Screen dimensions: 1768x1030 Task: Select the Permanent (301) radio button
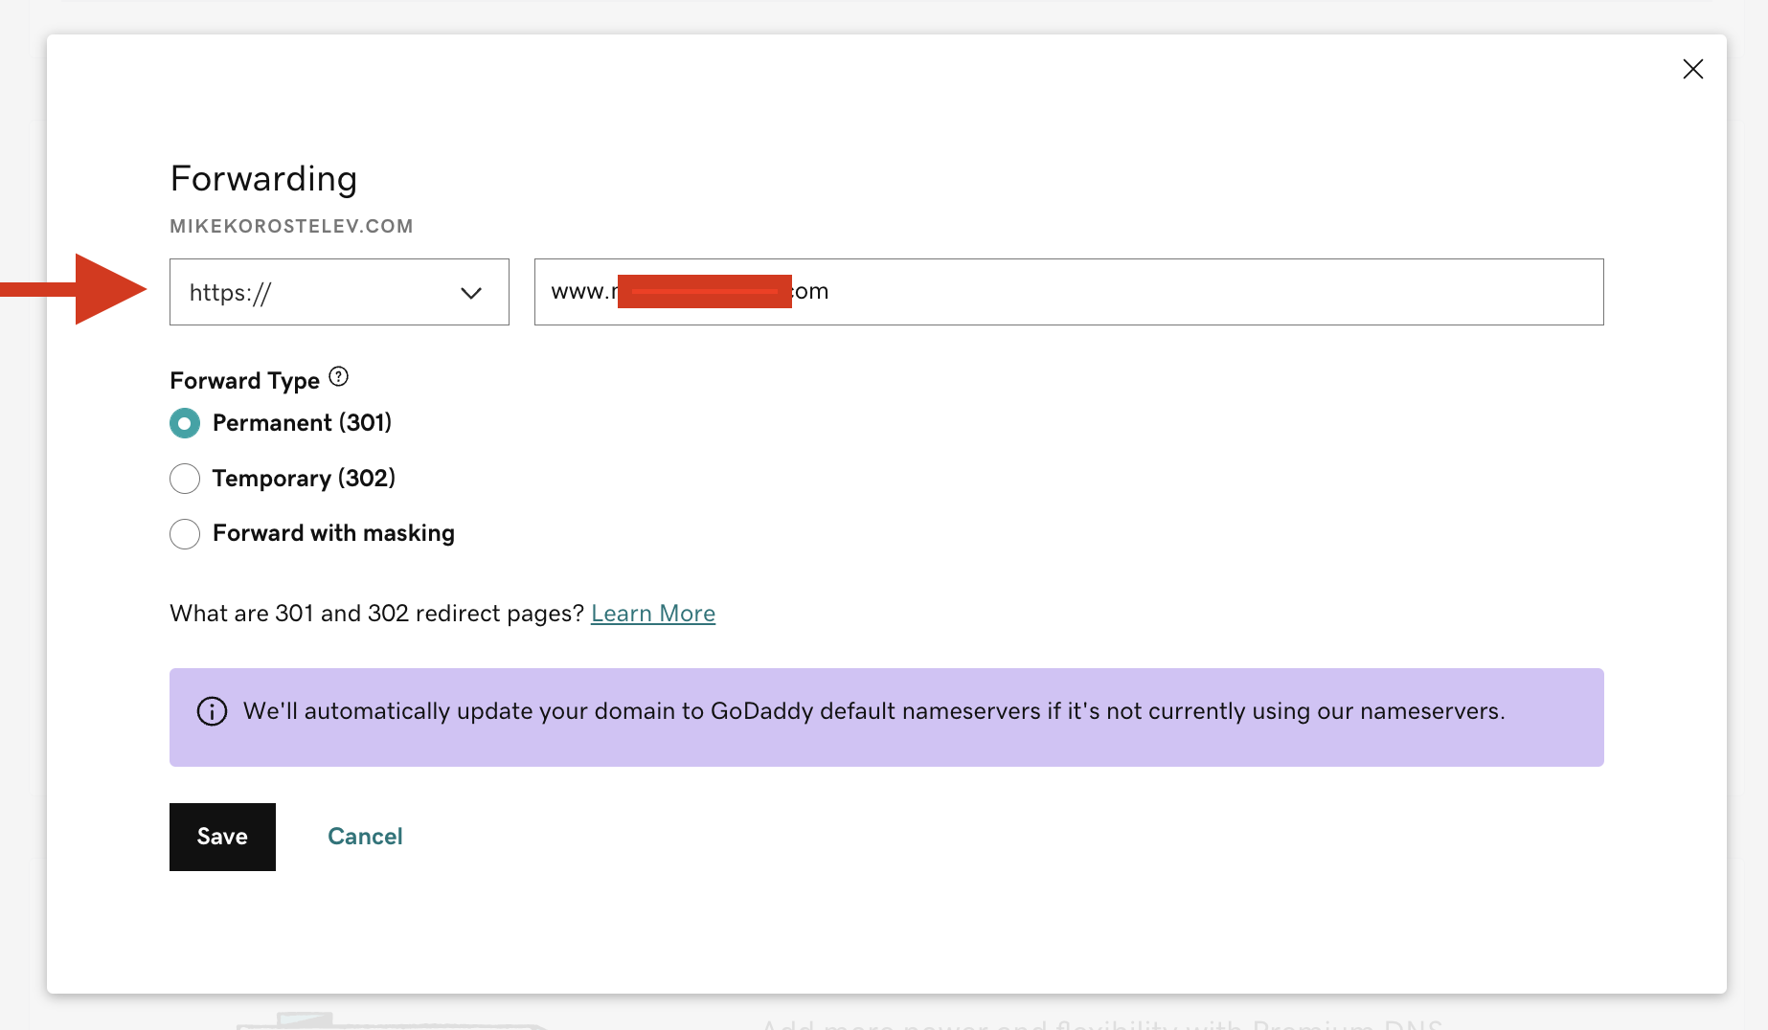click(x=185, y=423)
